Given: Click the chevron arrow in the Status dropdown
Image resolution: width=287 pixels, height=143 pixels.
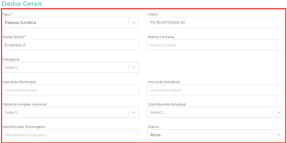Looking at the screenshot, I should [x=279, y=135].
